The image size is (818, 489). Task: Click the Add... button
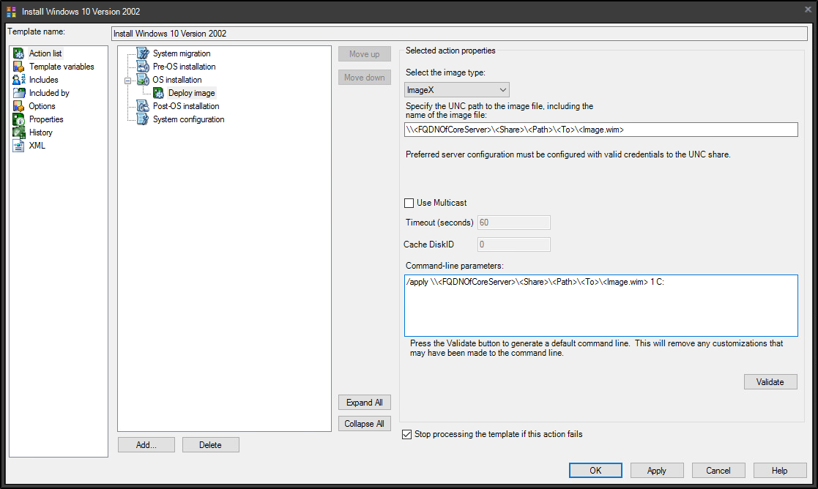click(x=146, y=444)
